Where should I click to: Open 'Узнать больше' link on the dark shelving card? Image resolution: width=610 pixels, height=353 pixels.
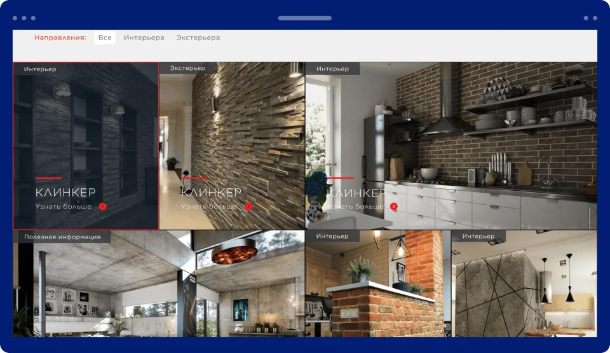(64, 207)
